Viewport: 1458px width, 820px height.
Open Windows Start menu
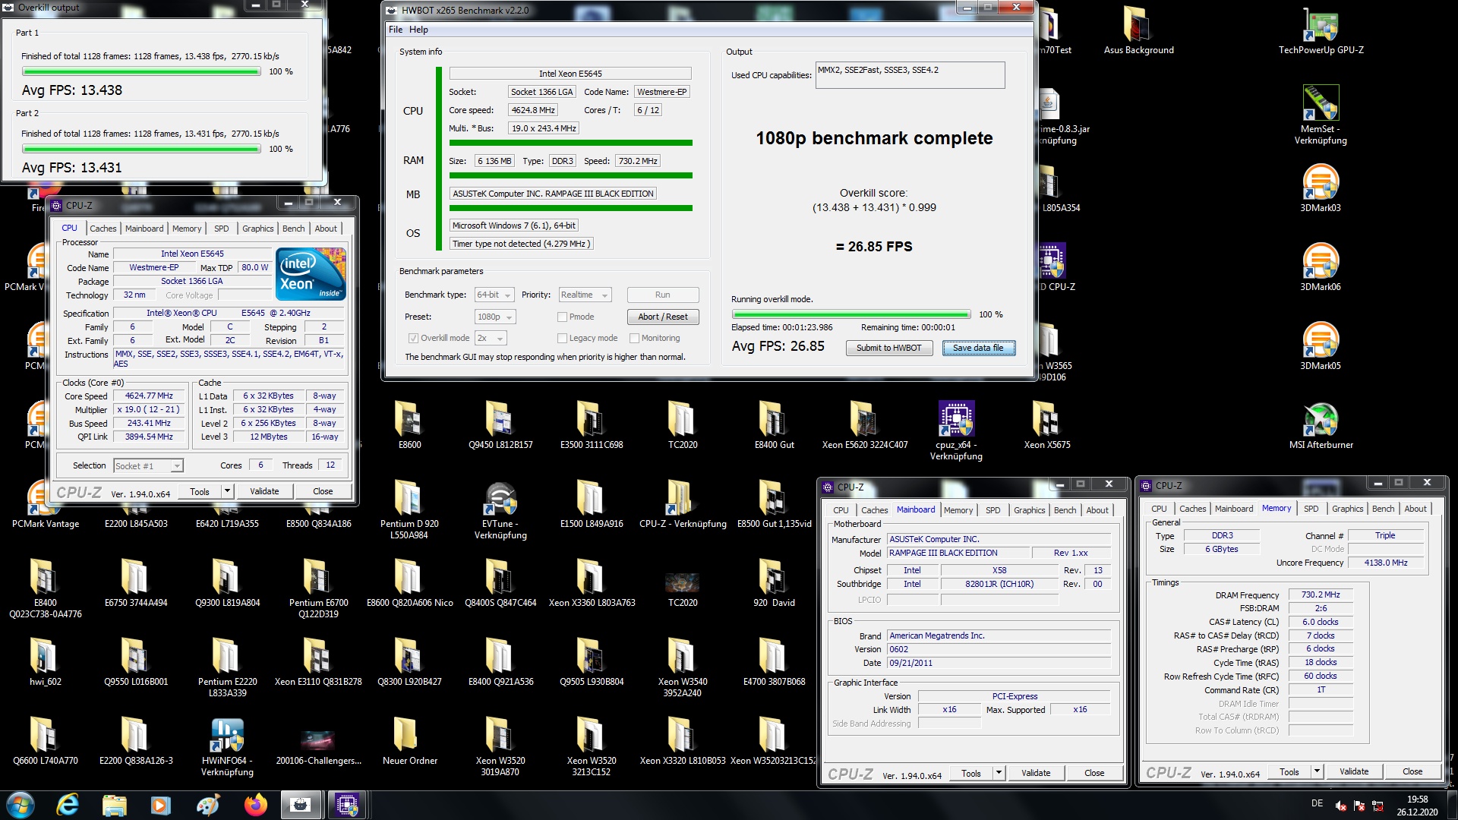[x=21, y=804]
